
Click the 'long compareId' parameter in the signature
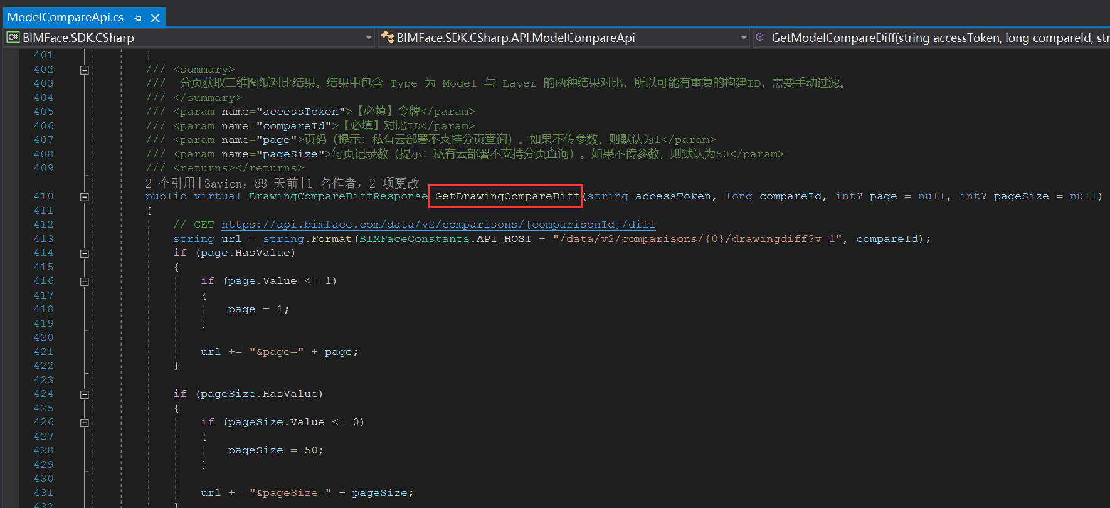(x=773, y=196)
